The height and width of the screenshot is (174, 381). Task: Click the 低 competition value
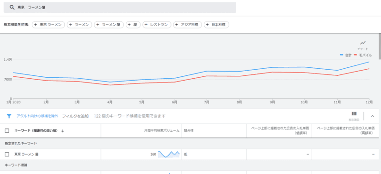[x=185, y=155]
